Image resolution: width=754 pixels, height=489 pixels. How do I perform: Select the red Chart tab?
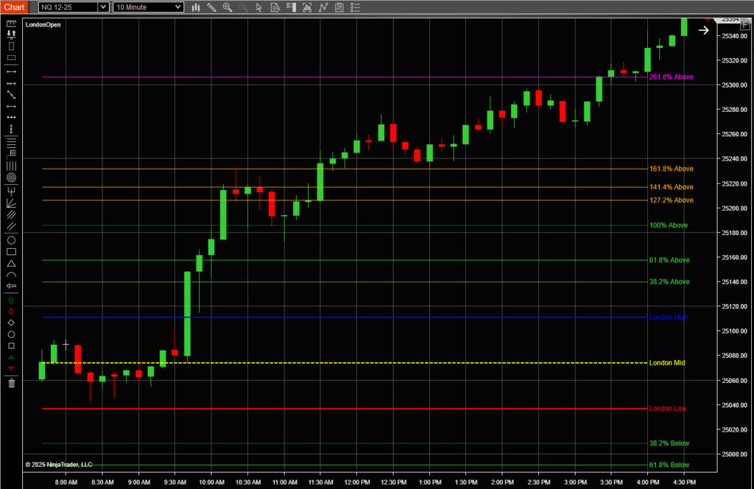point(14,7)
